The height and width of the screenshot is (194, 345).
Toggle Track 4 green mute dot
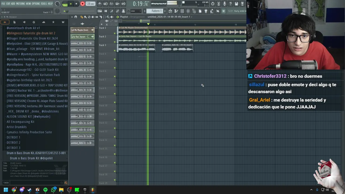click(x=115, y=59)
